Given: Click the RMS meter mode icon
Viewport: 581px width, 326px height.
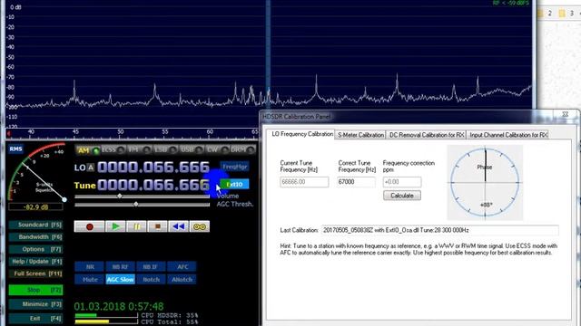Looking at the screenshot, I should (15, 149).
